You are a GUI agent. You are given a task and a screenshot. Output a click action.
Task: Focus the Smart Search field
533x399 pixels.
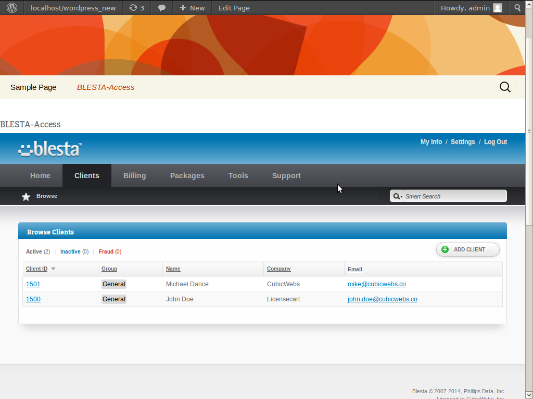[x=455, y=196]
